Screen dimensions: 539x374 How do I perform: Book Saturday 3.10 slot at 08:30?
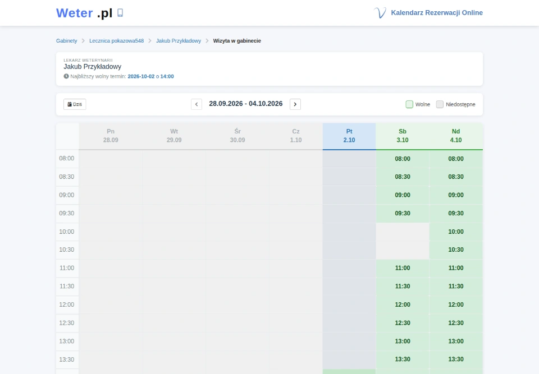(x=403, y=177)
